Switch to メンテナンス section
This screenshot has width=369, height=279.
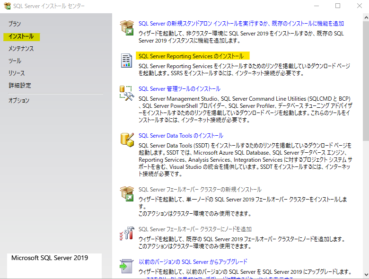[x=21, y=49]
